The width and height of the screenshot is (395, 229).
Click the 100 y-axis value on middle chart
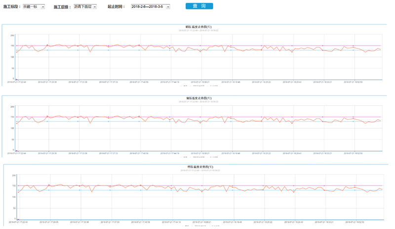point(12,129)
